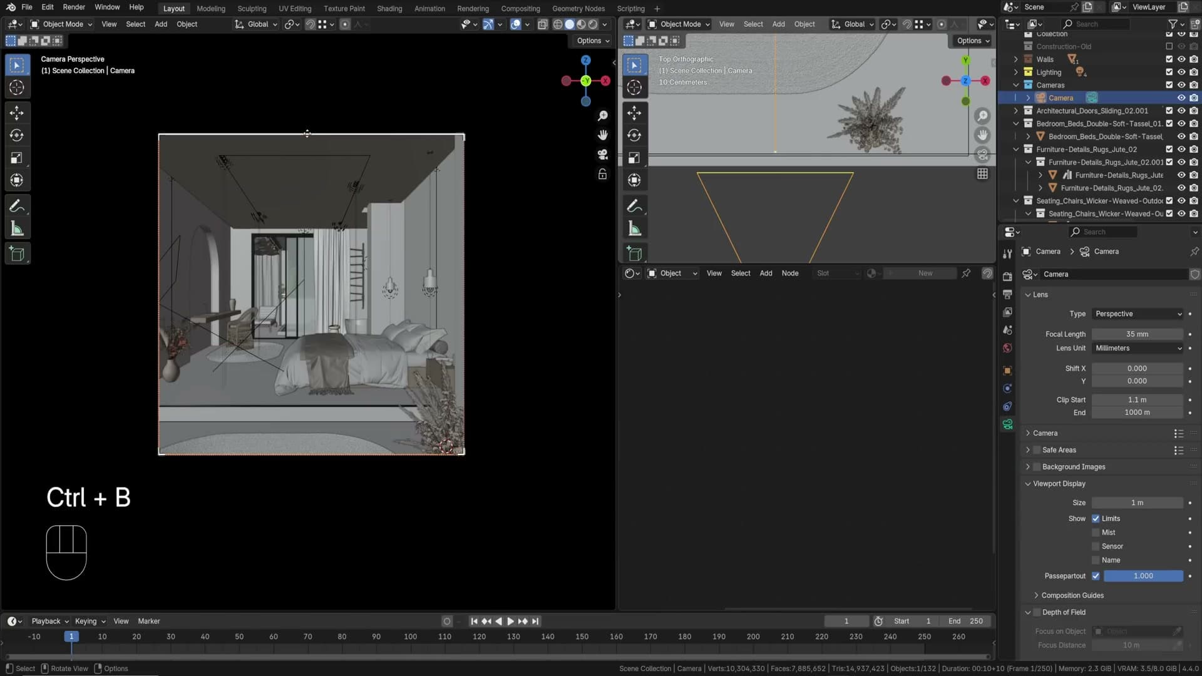Screen dimensions: 1202x676
Task: Switch to the Compositing workspace tab
Action: coord(520,9)
